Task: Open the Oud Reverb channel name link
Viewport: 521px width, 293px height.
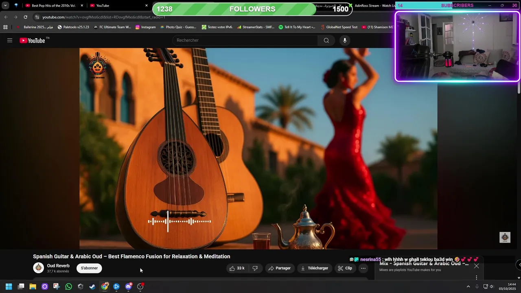Action: 58,266
